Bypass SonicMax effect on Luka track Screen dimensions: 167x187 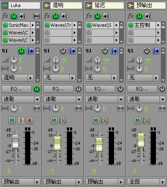pyautogui.click(x=5, y=25)
